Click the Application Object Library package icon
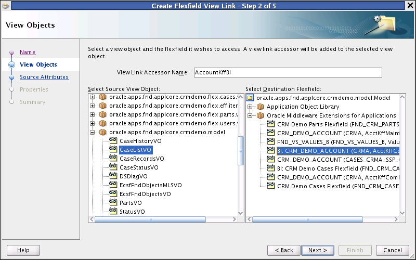 261,107
